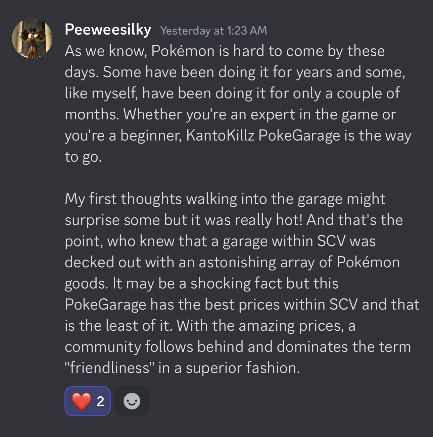The width and height of the screenshot is (433, 437).
Task: Click the reaction count number 2
Action: click(x=100, y=401)
